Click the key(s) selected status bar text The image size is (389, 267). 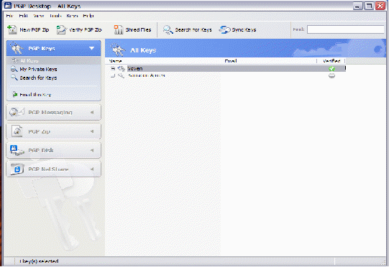tap(39, 261)
